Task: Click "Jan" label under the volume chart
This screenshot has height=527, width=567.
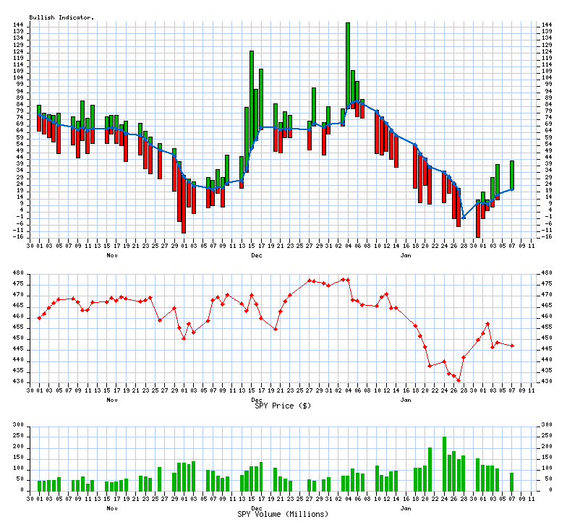Action: 406,508
